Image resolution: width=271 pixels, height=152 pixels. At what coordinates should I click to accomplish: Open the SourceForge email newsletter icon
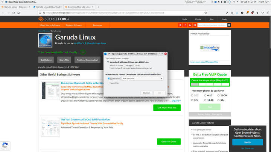[x=195, y=25]
